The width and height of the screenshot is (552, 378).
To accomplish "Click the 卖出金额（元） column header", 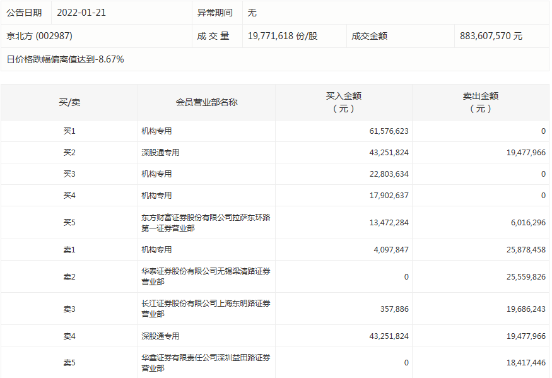I will pyautogui.click(x=481, y=102).
